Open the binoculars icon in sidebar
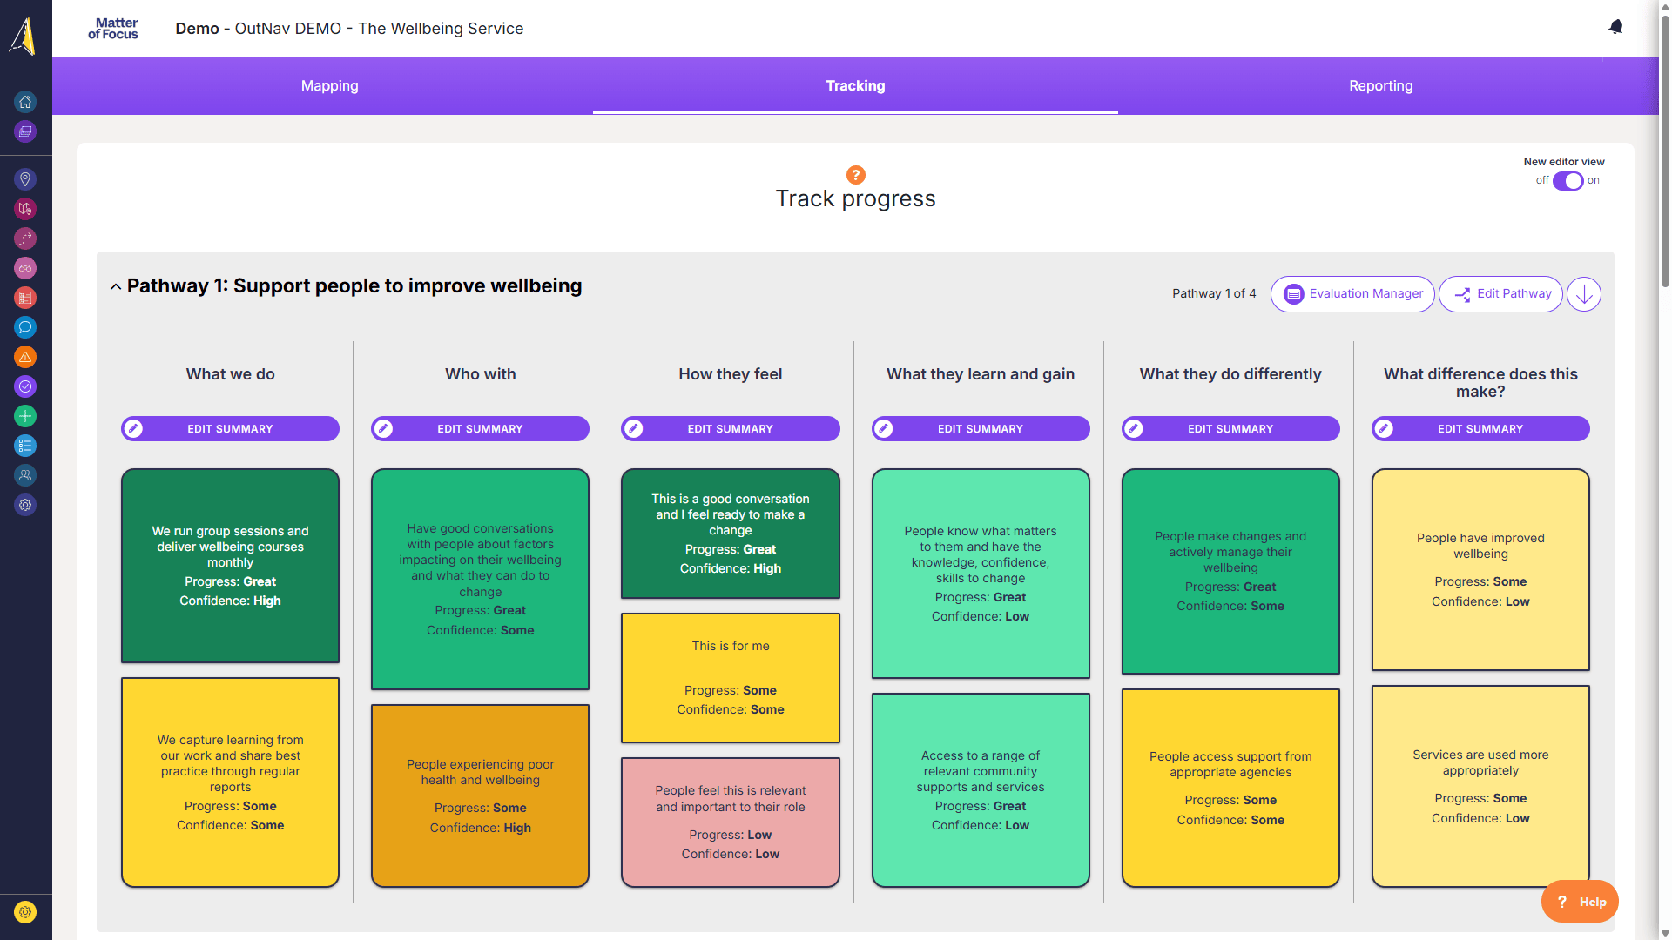This screenshot has height=940, width=1672. 25,268
